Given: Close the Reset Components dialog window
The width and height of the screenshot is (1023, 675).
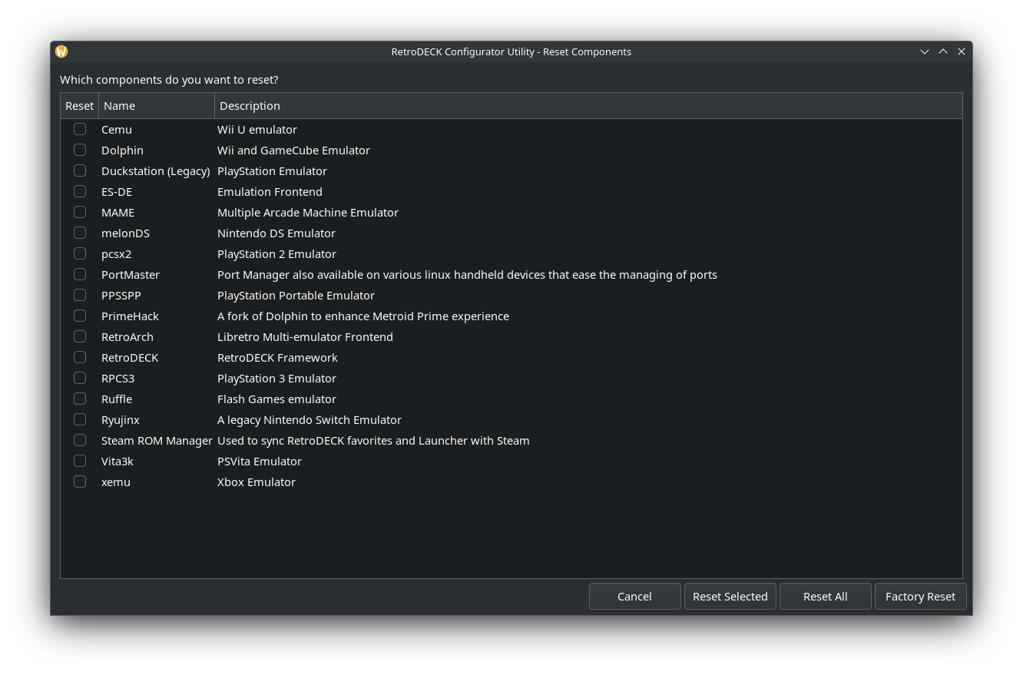Looking at the screenshot, I should [x=962, y=51].
